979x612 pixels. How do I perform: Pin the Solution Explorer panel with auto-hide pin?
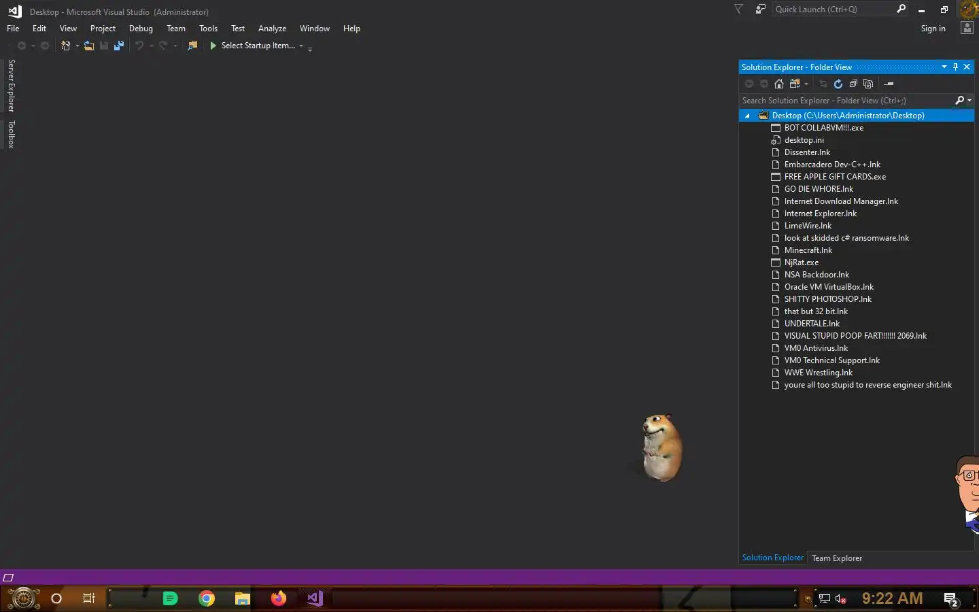[x=955, y=67]
